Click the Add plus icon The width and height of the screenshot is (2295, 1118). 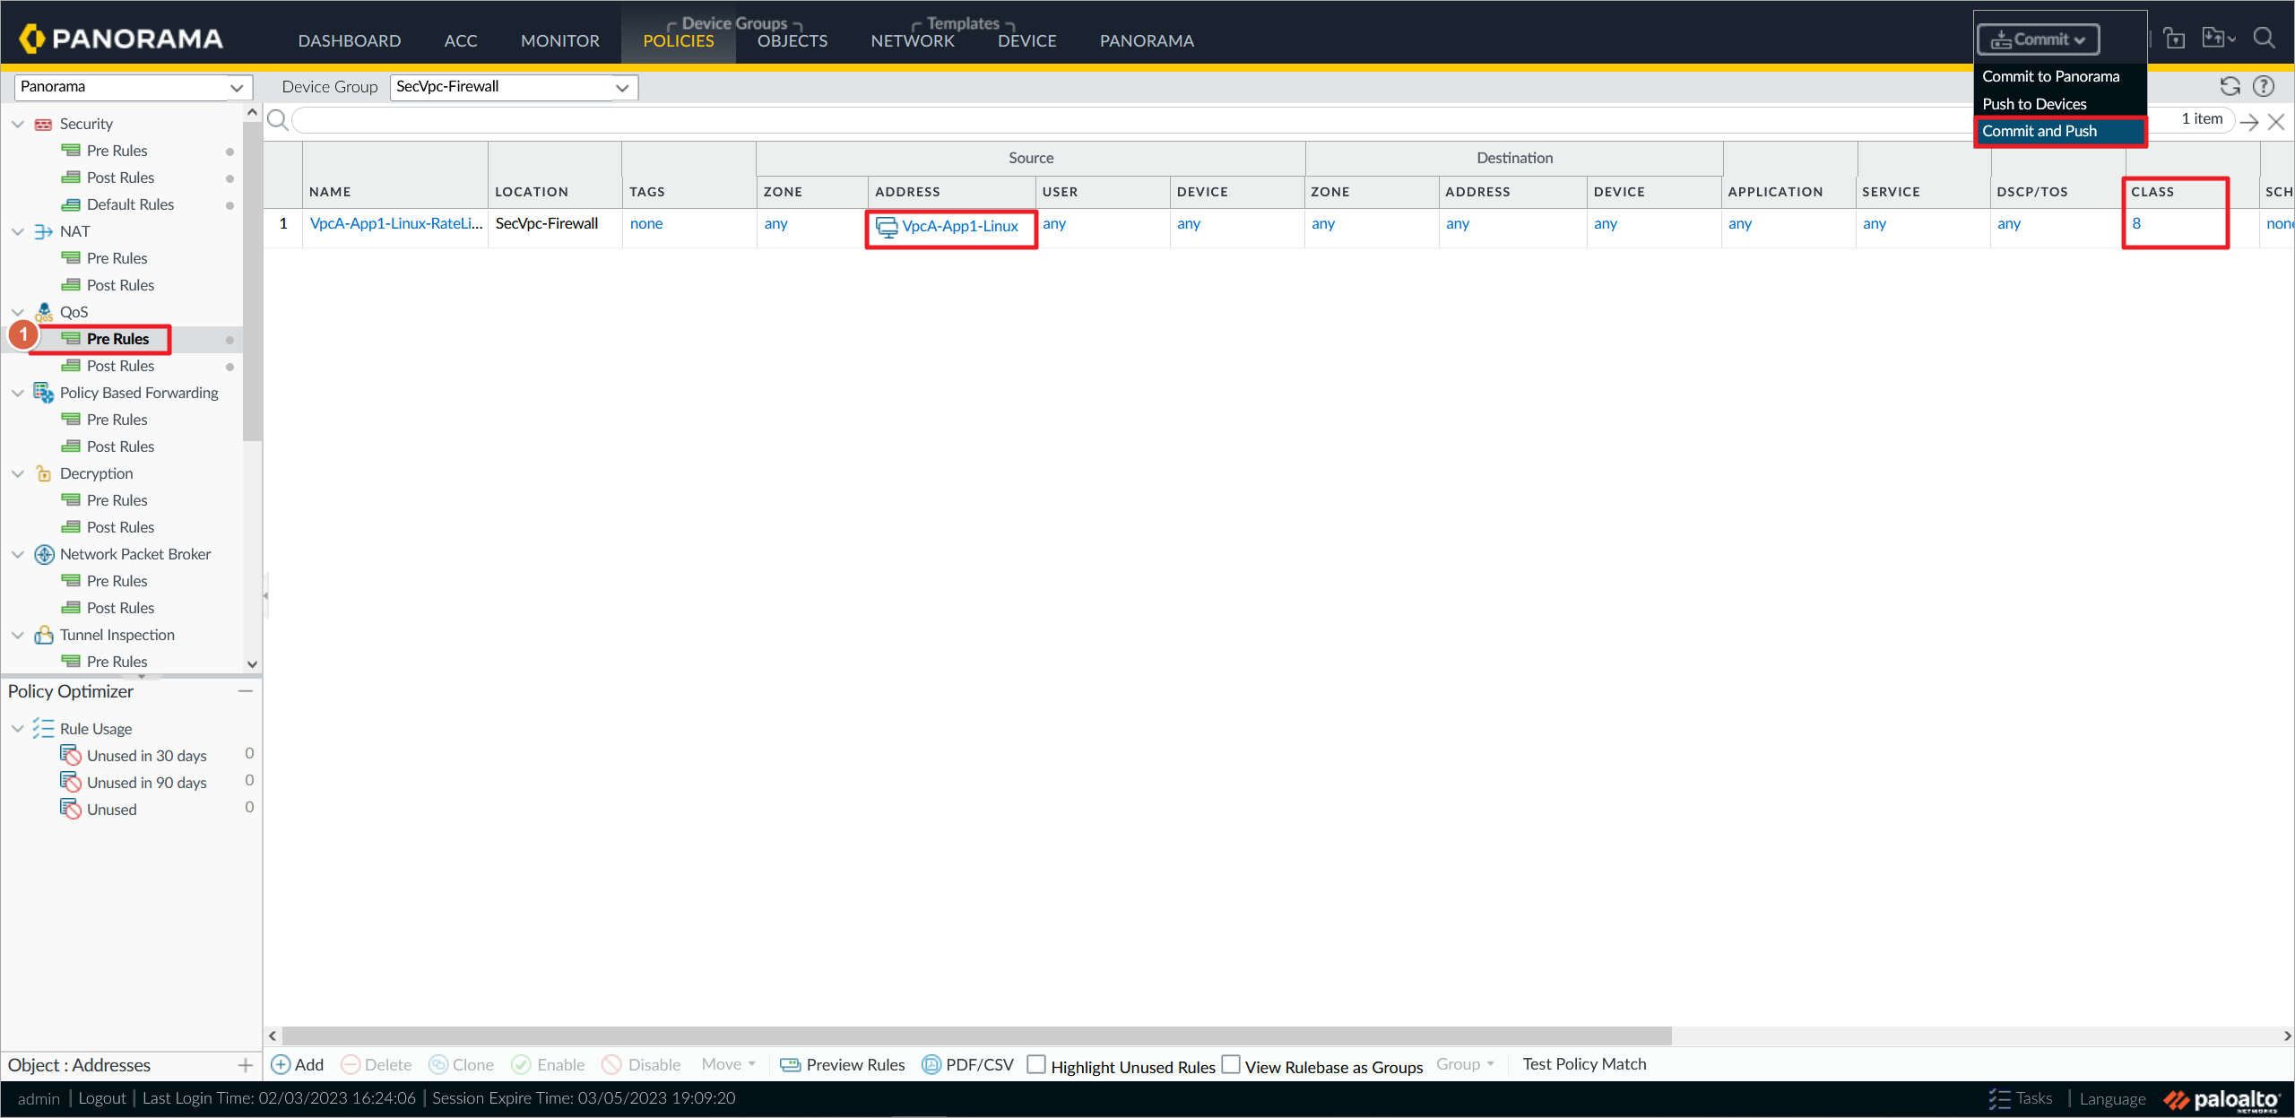click(x=281, y=1064)
